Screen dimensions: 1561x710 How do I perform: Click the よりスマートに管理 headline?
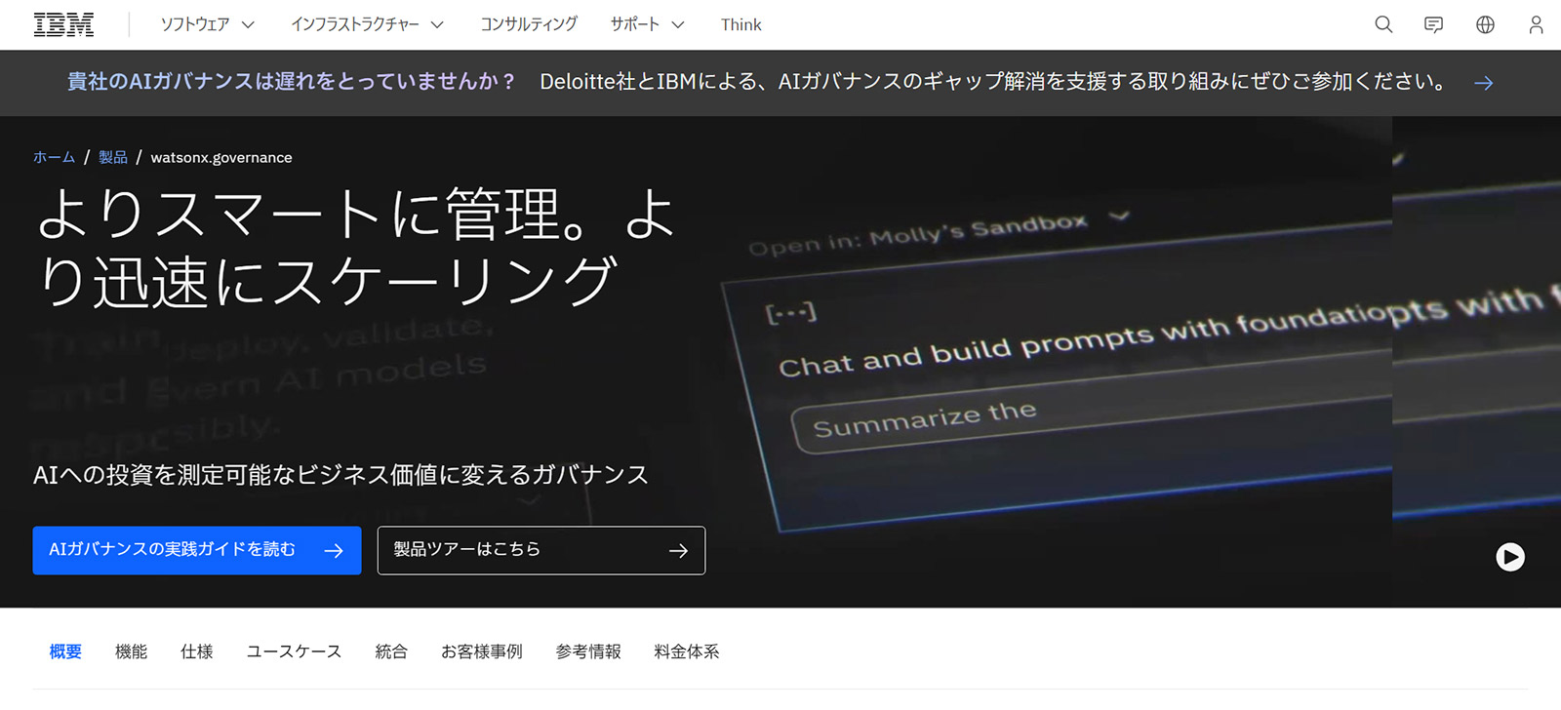(356, 248)
